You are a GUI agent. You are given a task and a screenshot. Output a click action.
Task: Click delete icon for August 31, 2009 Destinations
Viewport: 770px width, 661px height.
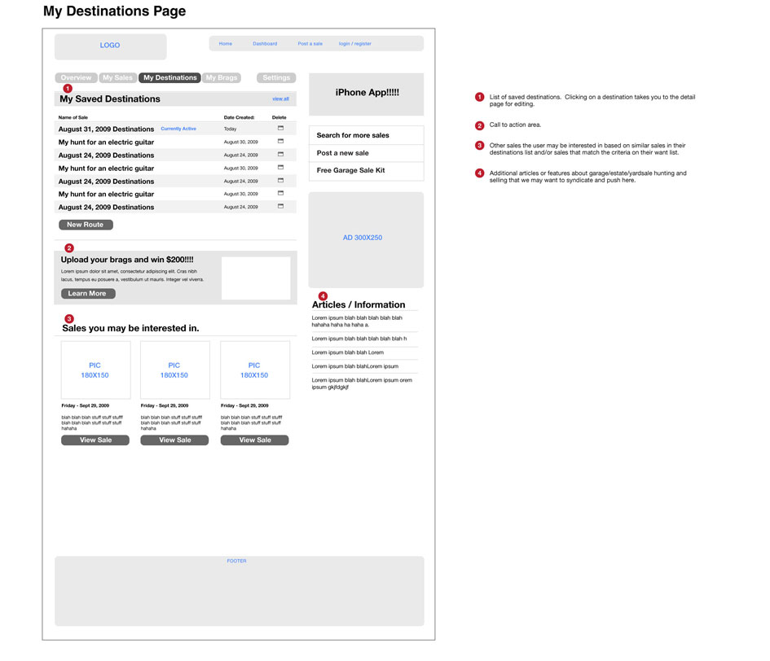(x=280, y=128)
